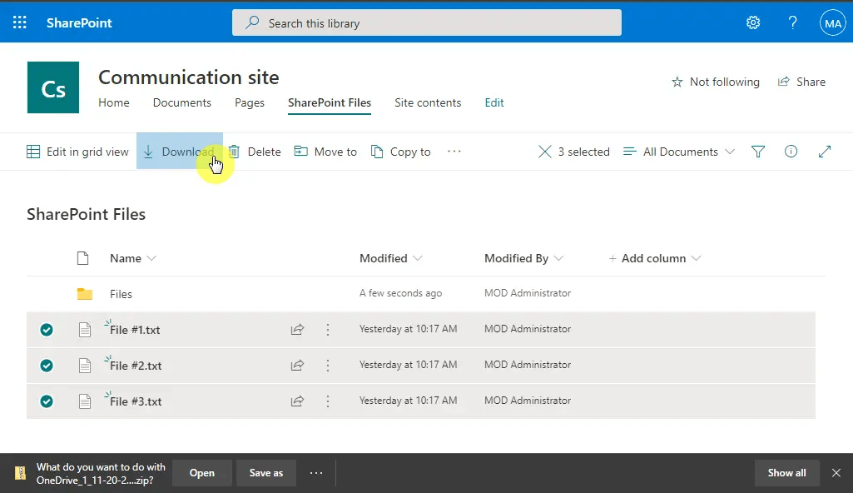The image size is (853, 493).
Task: Open the details pane info icon
Action: 791,152
